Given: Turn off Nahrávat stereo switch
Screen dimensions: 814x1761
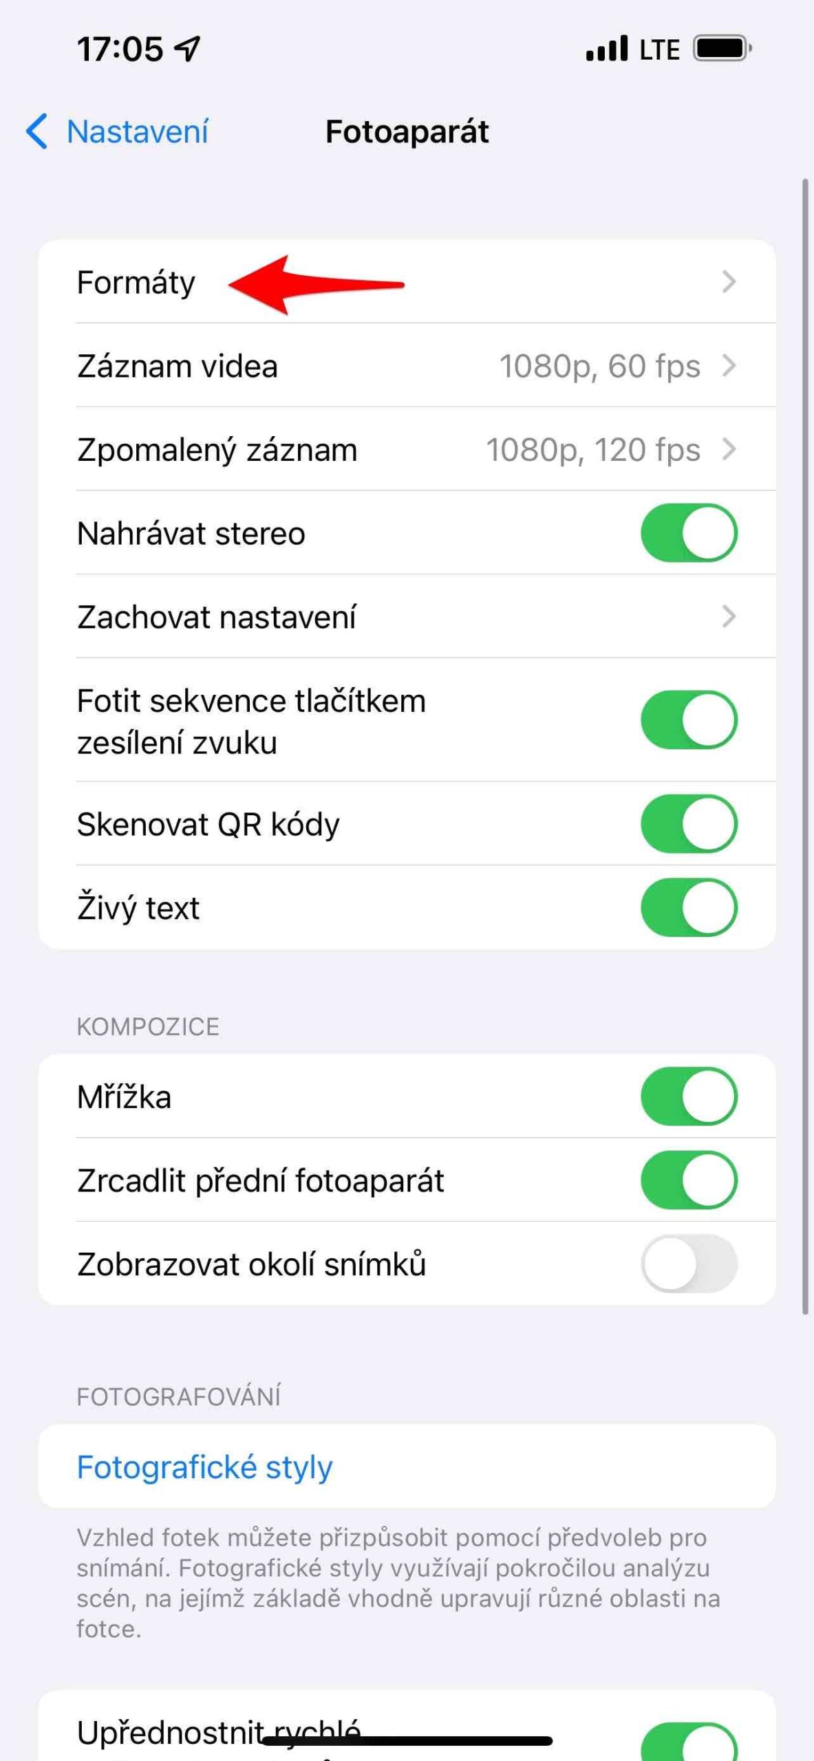Looking at the screenshot, I should 689,533.
